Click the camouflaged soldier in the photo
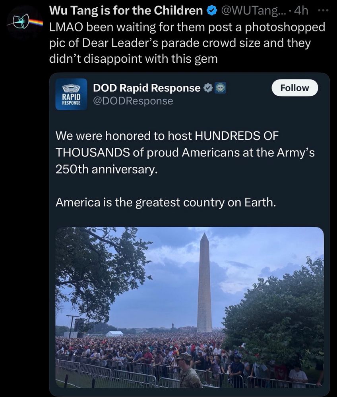The image size is (337, 397). 188,370
